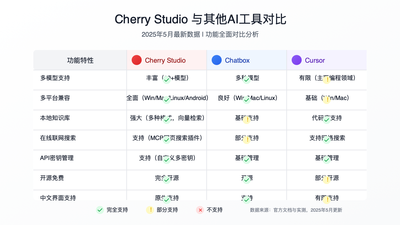Click the cell 有限（主要编程领域）
Image resolution: width=400 pixels, height=225 pixels.
[327, 78]
